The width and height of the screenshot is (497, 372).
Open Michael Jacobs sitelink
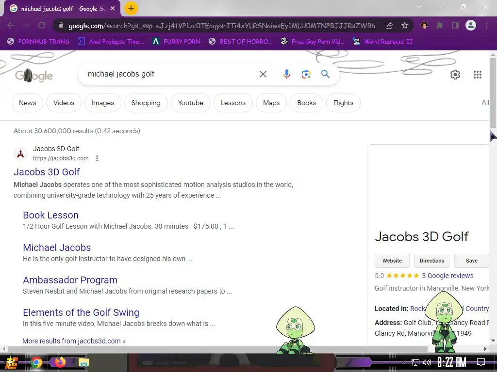[57, 248]
